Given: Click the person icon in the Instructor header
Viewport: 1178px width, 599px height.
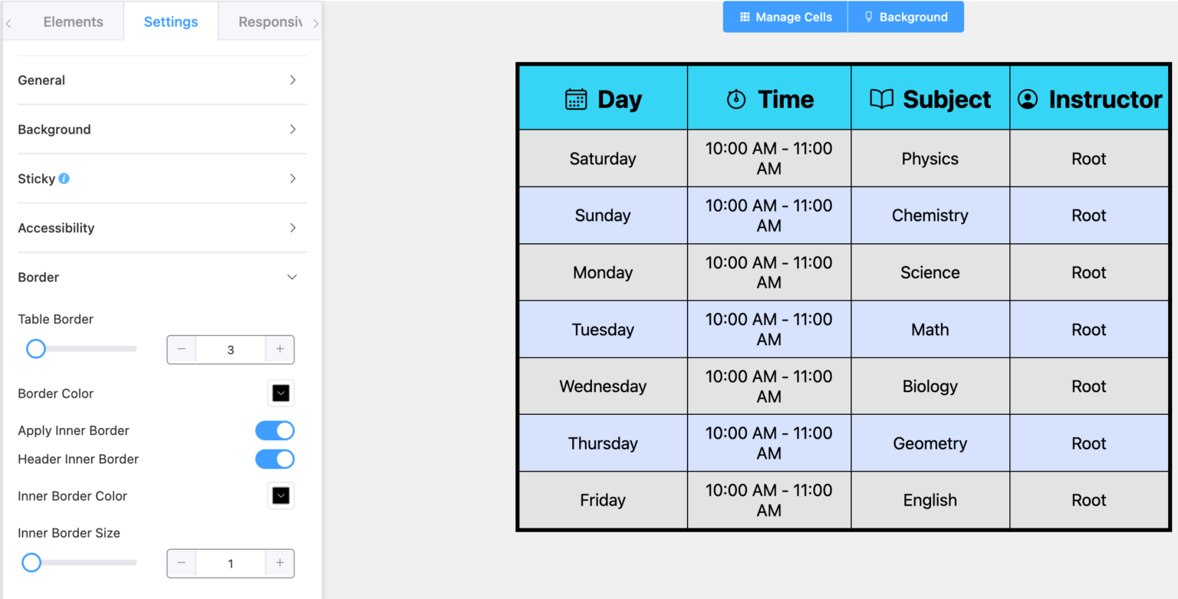Looking at the screenshot, I should tap(1028, 98).
